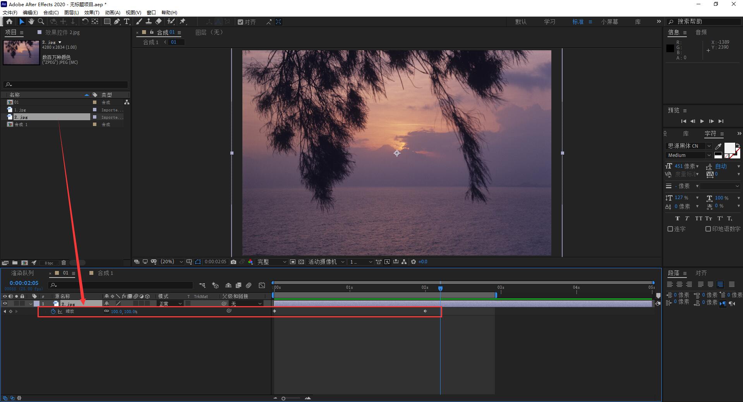This screenshot has width=743, height=402.
Task: Collapse layer 1 properties with the twirl arrow
Action: 31,304
